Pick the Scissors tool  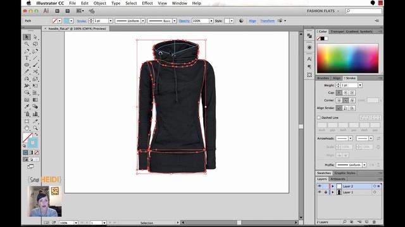(35, 72)
